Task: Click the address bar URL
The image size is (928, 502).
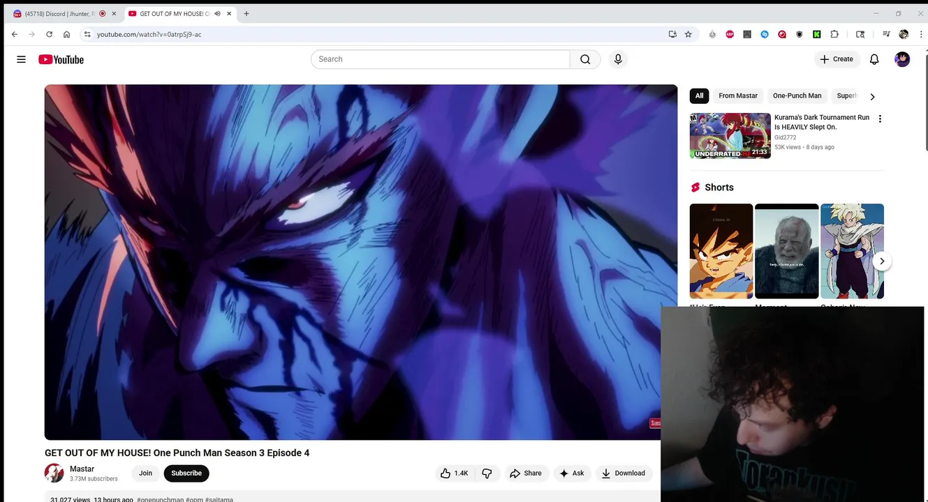Action: (149, 34)
